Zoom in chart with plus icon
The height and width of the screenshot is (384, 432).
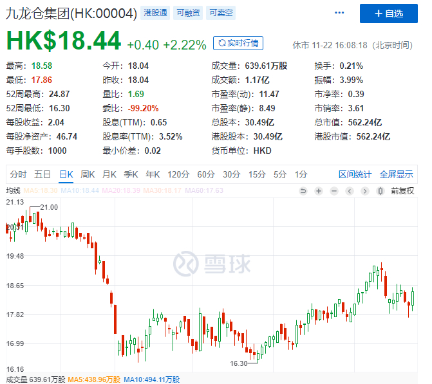(319, 191)
